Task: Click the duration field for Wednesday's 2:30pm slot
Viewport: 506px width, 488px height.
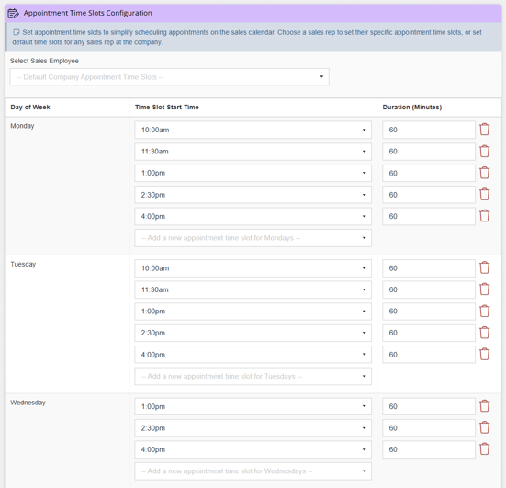Action: (x=429, y=428)
